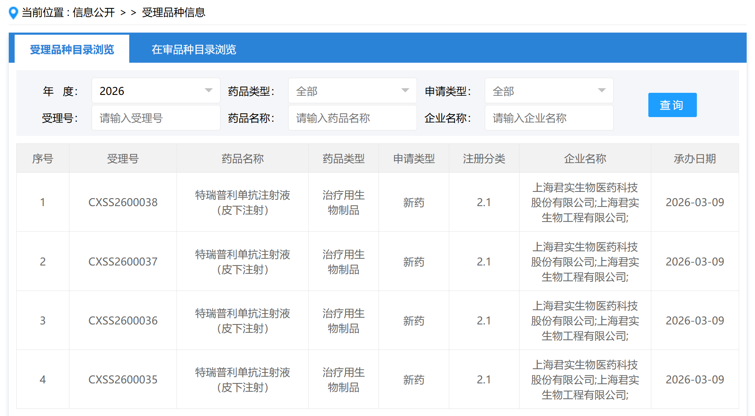Focus the 受理号 input field

pyautogui.click(x=156, y=118)
